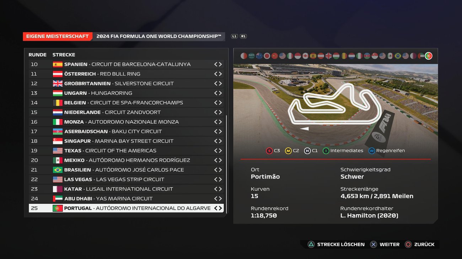Select Katar - Lusail International Circuit row
The width and height of the screenshot is (462, 259).
point(126,189)
